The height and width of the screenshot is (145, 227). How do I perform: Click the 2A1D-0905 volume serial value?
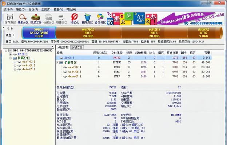tap(110, 115)
